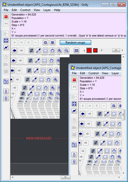Toggle the Autofit four-arrows button
This screenshot has width=128, height=182.
tap(6, 40)
